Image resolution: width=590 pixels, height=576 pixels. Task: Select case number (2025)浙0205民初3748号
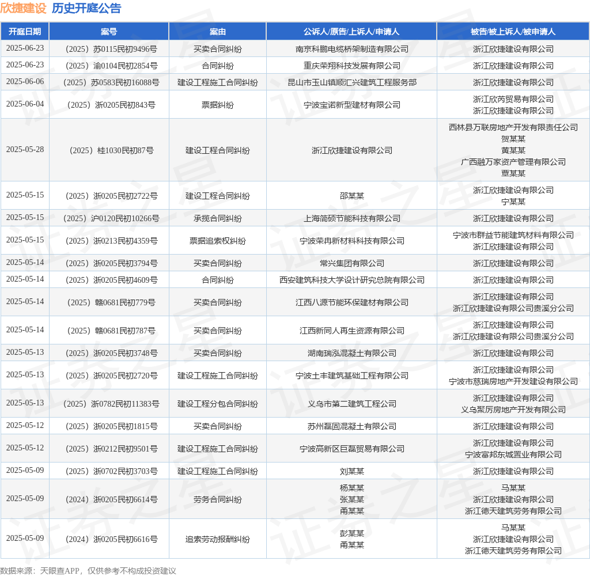(x=109, y=353)
